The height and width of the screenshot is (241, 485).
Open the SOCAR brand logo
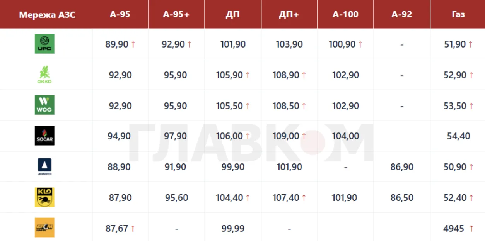click(x=44, y=136)
